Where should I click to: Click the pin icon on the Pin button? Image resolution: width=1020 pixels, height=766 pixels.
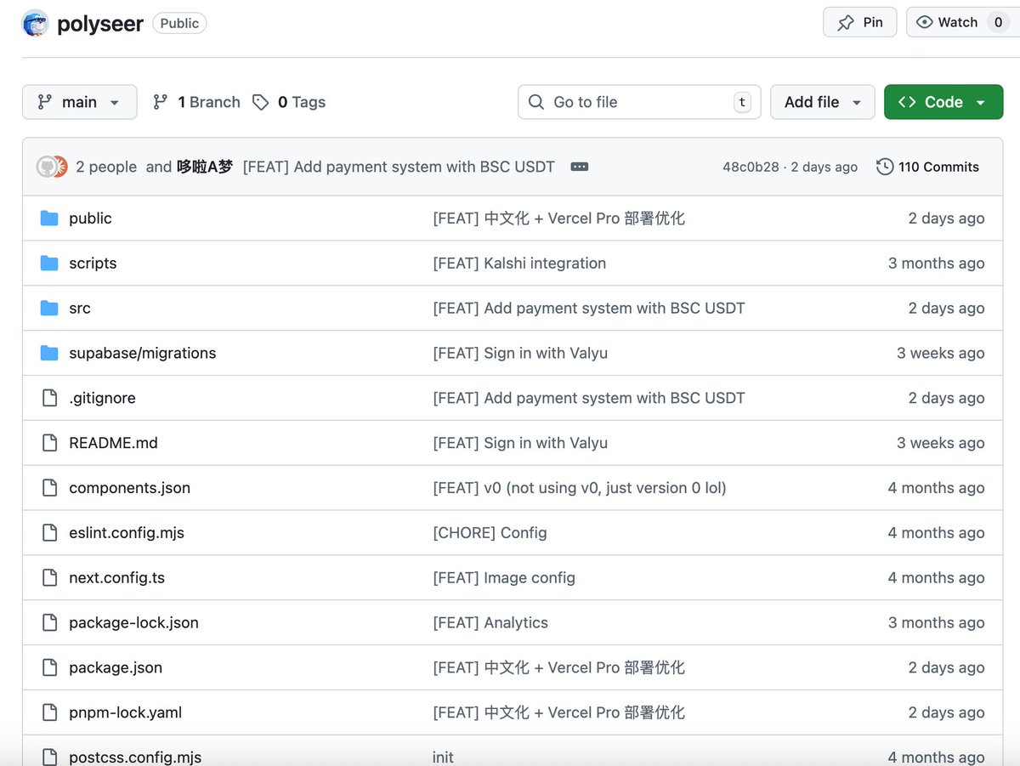(x=846, y=22)
